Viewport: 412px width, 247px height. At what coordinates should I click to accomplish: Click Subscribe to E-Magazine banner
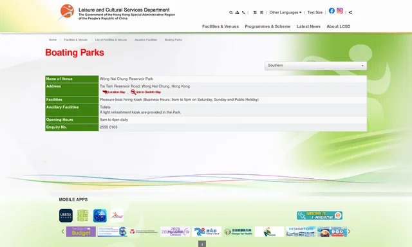(319, 215)
